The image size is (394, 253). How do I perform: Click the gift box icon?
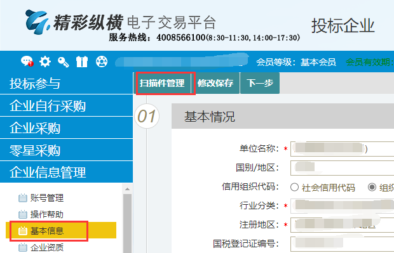pos(82,62)
